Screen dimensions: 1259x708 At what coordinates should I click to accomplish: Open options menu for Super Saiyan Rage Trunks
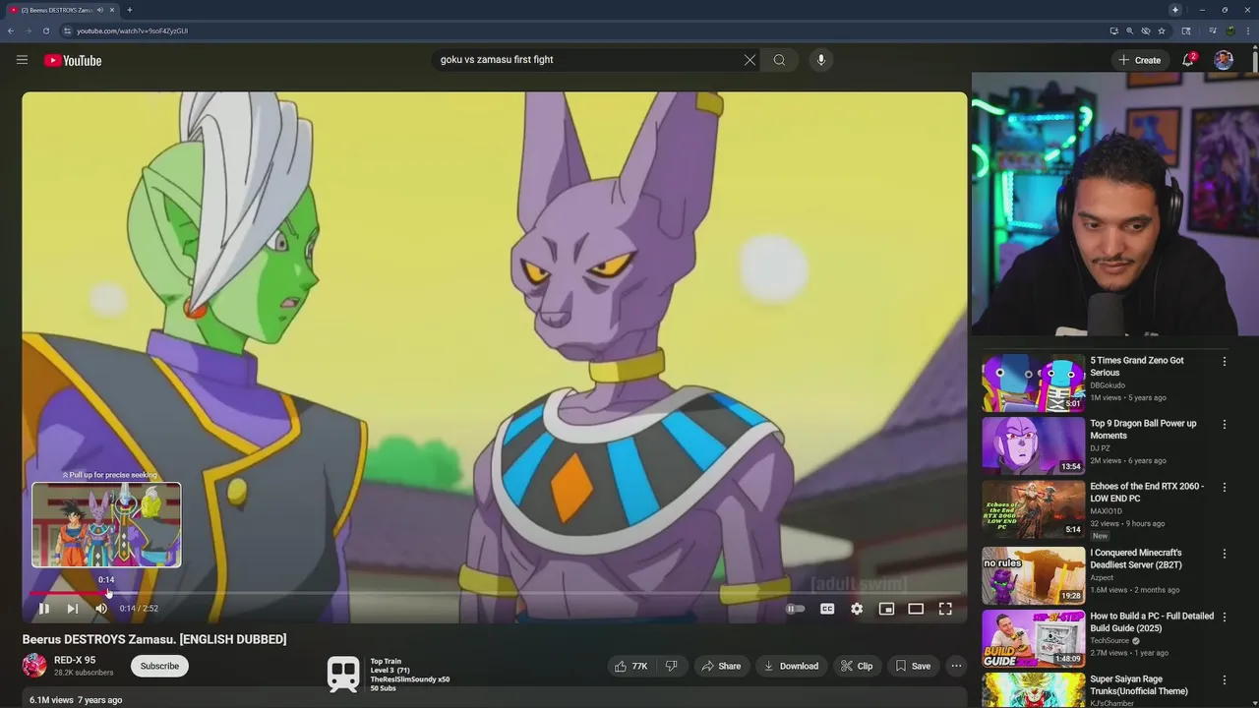1225,680
